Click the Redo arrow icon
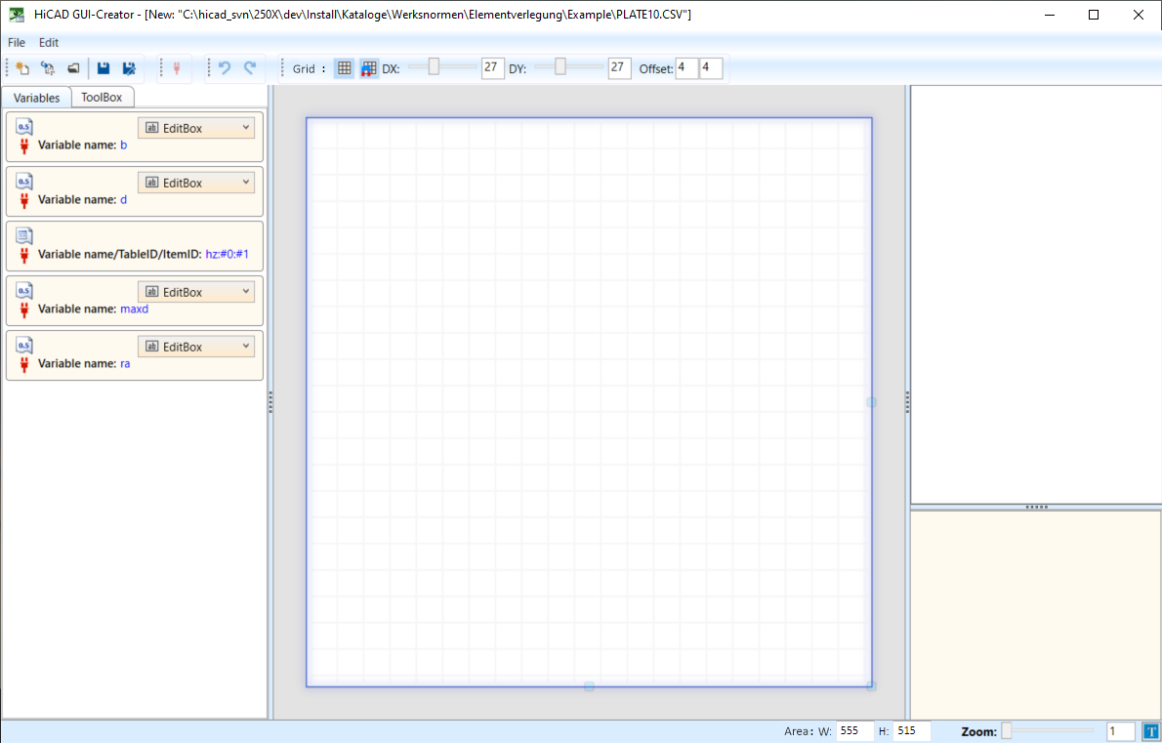1162x743 pixels. [250, 68]
